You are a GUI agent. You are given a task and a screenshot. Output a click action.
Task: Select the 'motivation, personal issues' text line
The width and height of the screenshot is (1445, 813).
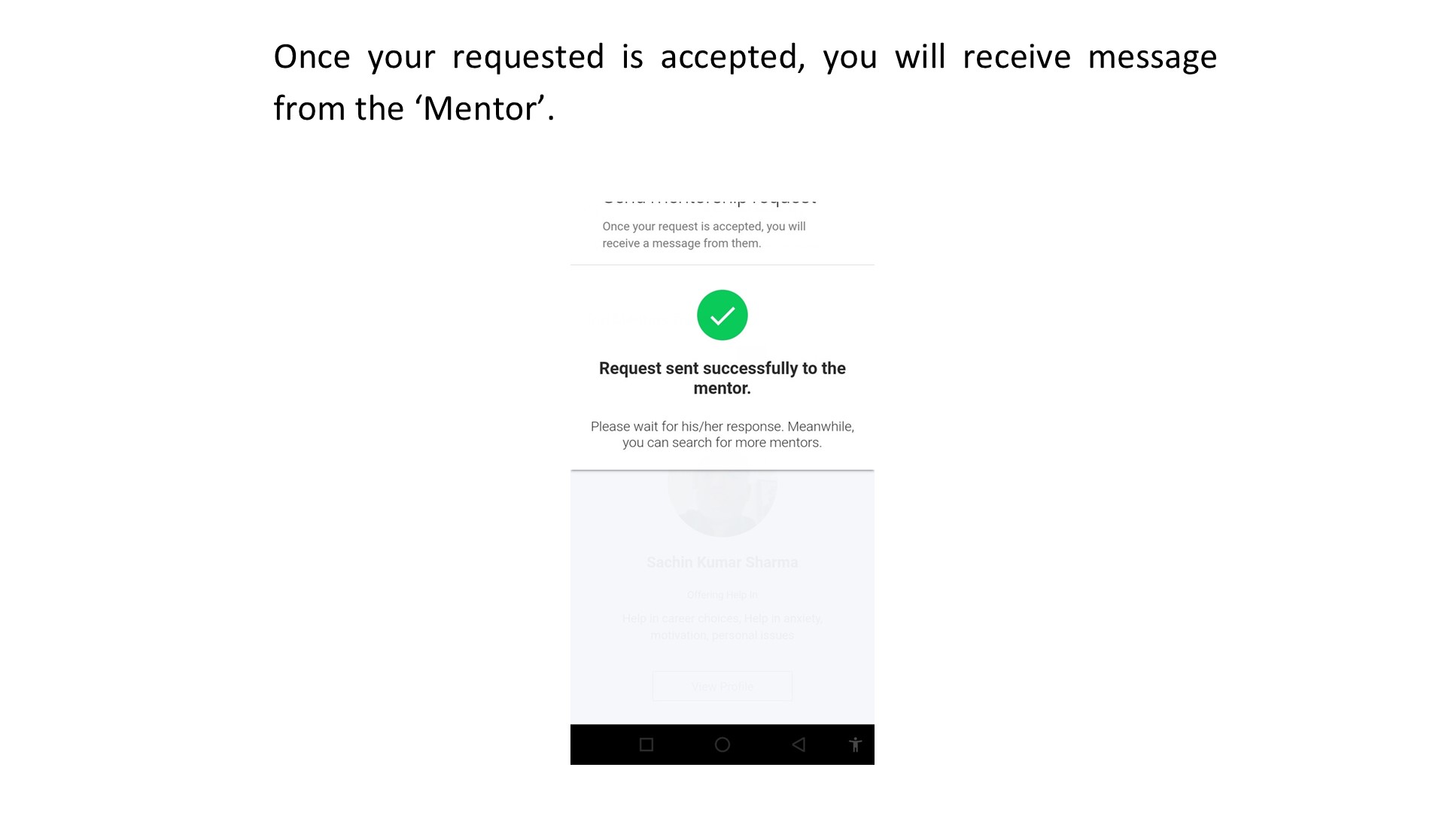point(722,635)
